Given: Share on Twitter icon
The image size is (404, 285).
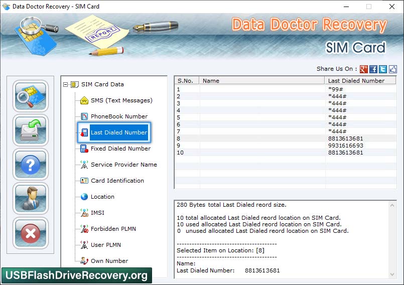Looking at the screenshot, I should coord(383,69).
